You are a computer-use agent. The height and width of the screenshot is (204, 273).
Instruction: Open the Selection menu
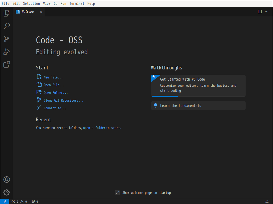pos(31,4)
